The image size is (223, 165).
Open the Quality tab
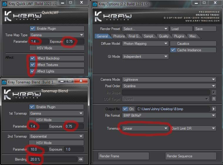[x=164, y=36]
